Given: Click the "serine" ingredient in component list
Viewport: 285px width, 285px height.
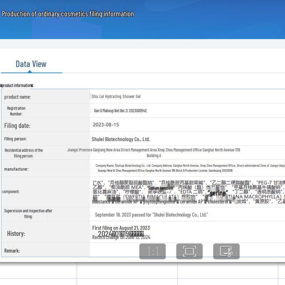Looking at the screenshot, I should (x=218, y=193).
